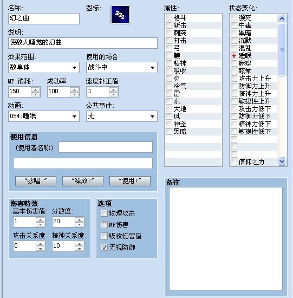Viewport: 293px width, 298px height.
Task: Decrease 成功率 value with down arrow
Action: pyautogui.click(x=74, y=94)
